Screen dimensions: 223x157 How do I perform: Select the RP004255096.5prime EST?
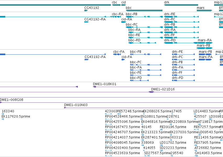[108, 124]
